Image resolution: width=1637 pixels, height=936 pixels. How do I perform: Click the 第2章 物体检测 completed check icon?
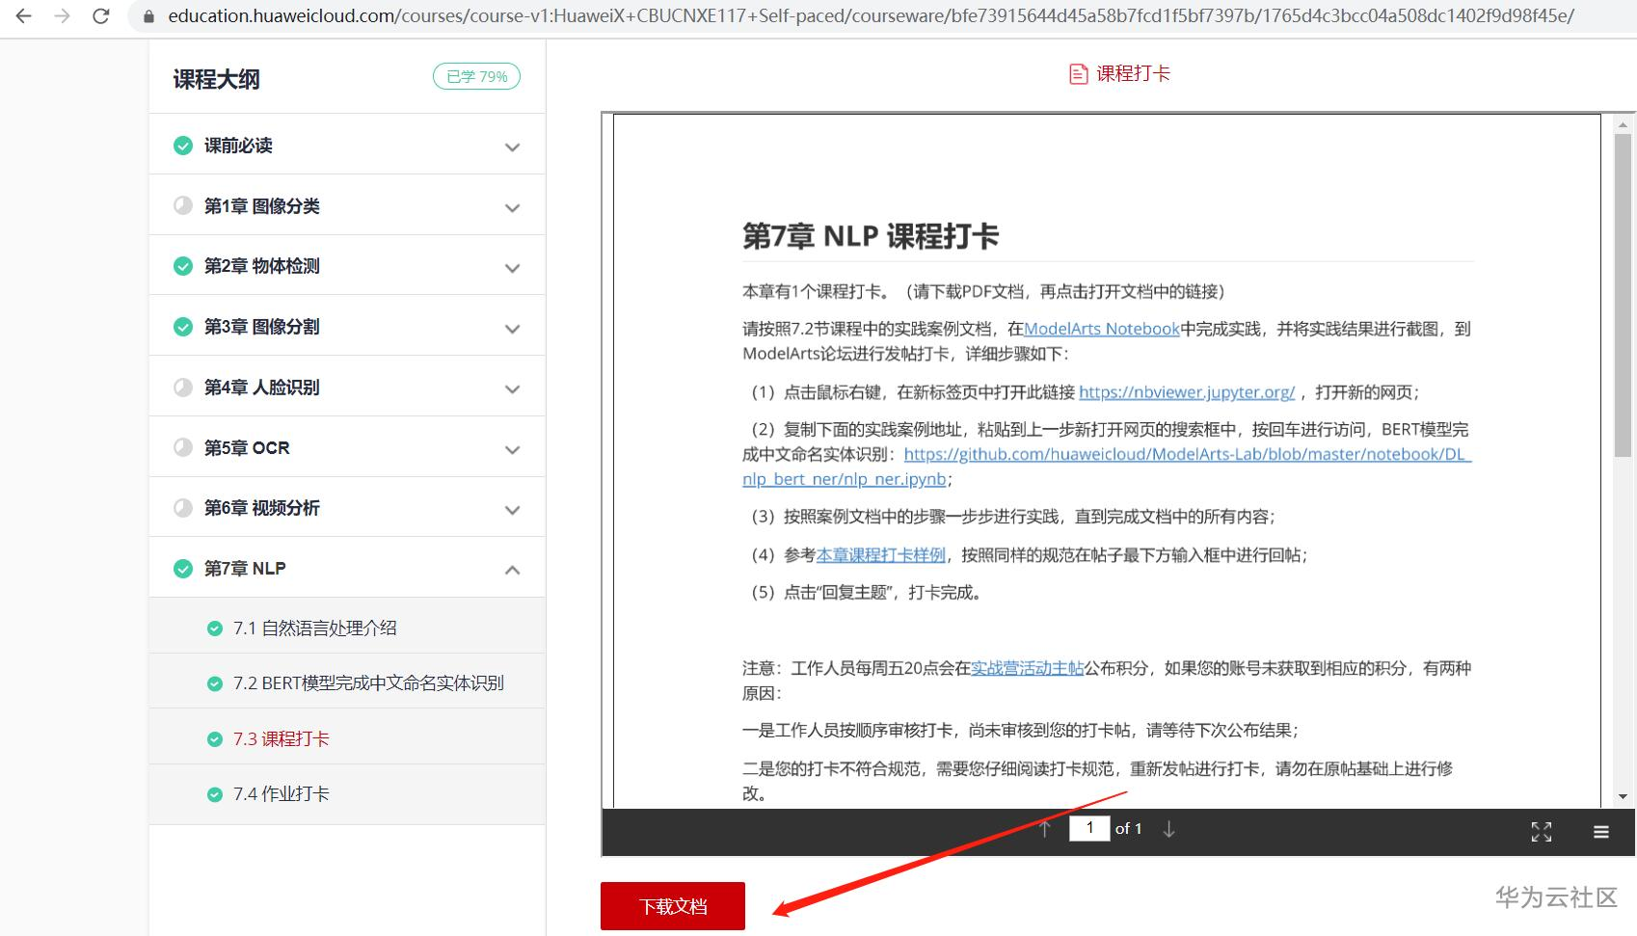183,266
